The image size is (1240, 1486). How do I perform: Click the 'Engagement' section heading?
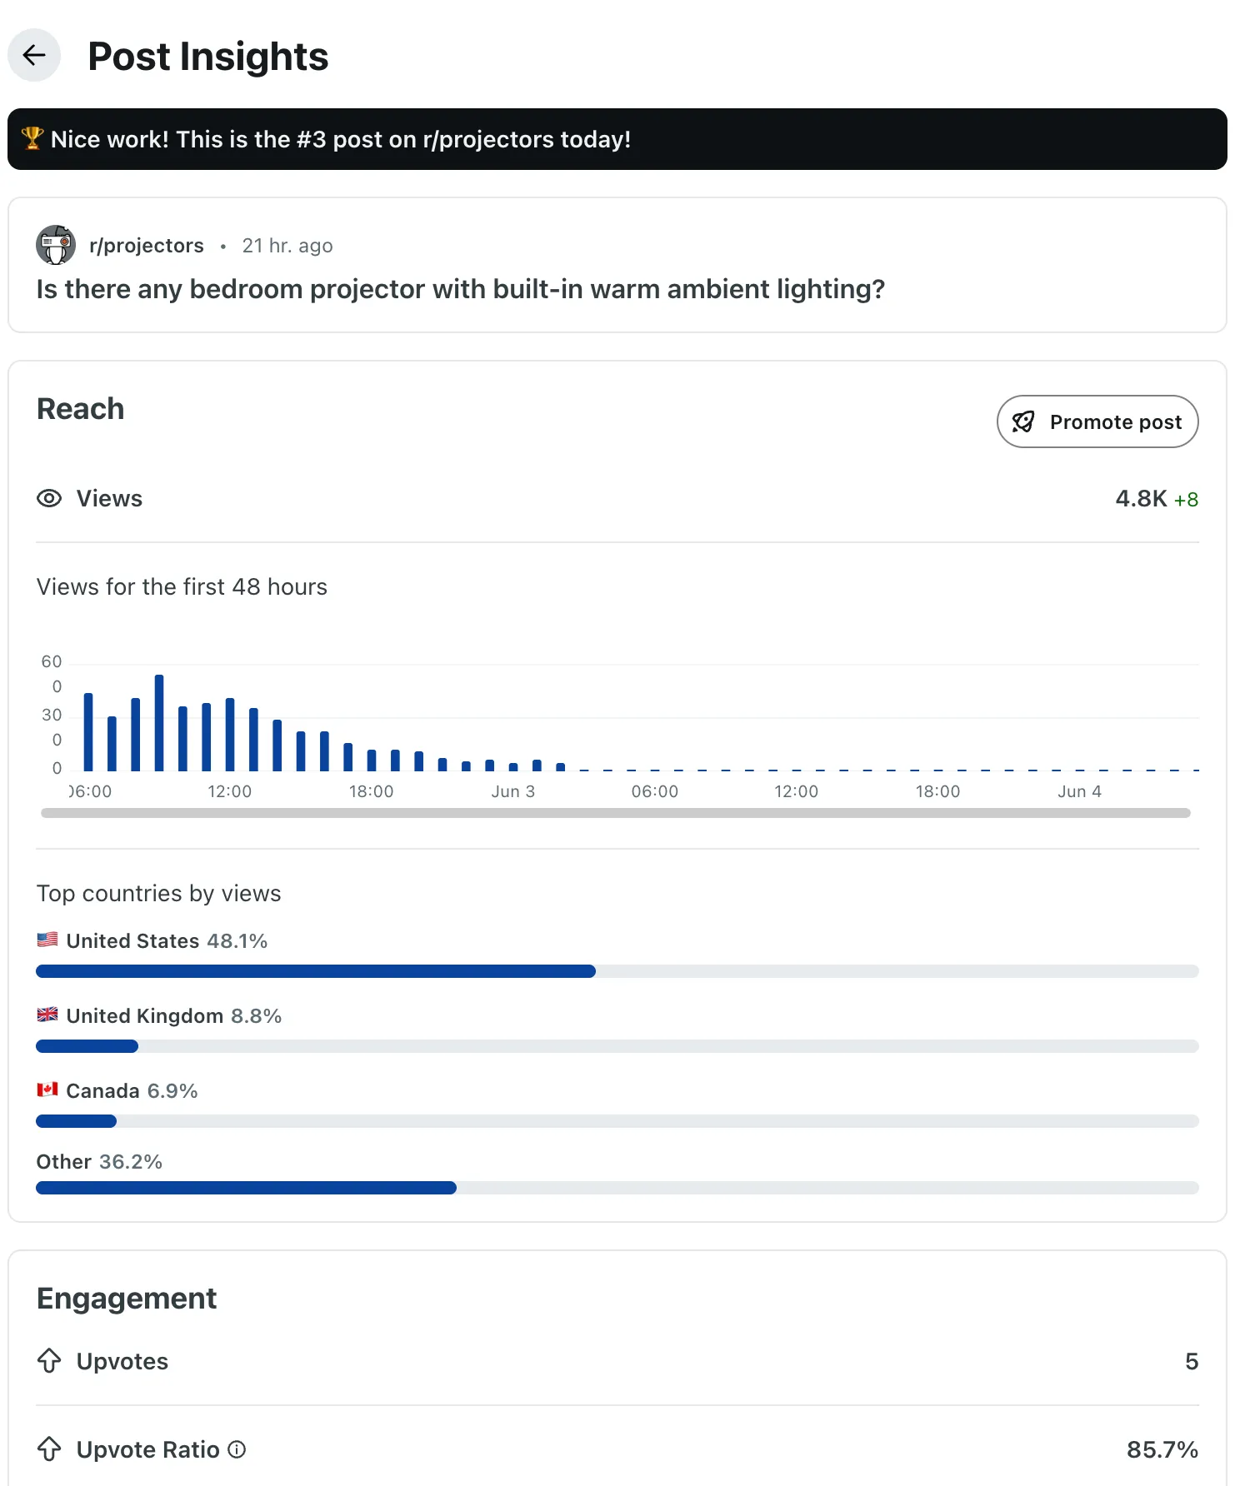pos(127,1299)
